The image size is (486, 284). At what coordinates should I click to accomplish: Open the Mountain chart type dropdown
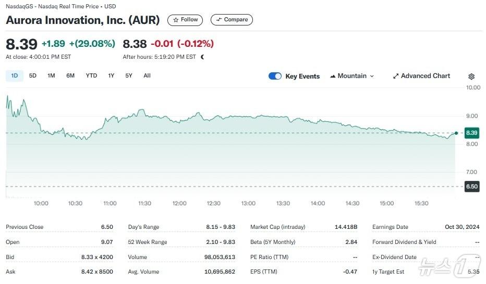[352, 76]
